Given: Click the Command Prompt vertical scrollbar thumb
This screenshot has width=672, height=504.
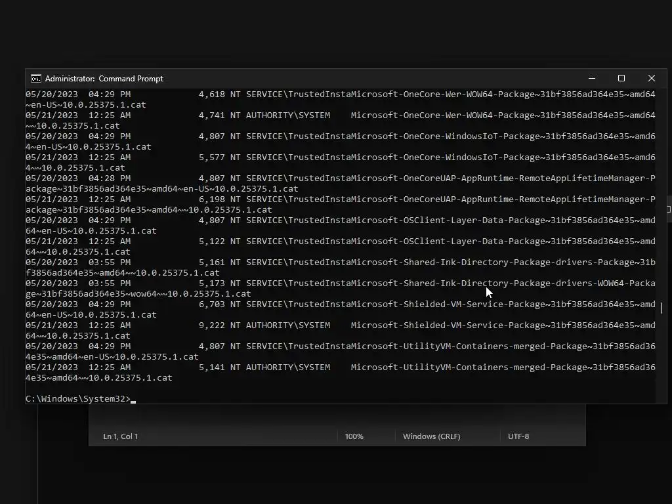Looking at the screenshot, I should click(x=661, y=308).
